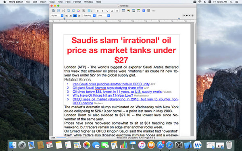Click the find magnifier toolbar icon
The height and width of the screenshot is (151, 242).
point(144,10)
